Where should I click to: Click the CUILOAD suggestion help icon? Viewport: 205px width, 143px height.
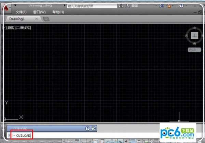point(87,128)
